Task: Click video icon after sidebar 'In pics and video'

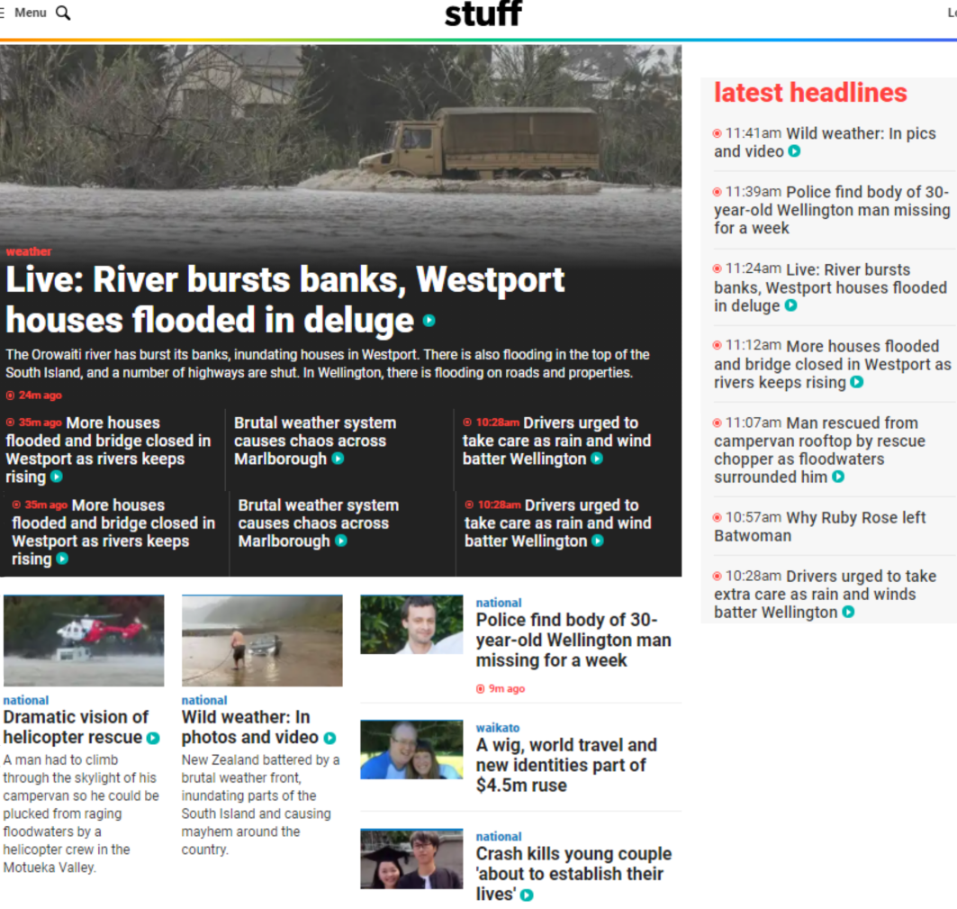Action: [794, 151]
